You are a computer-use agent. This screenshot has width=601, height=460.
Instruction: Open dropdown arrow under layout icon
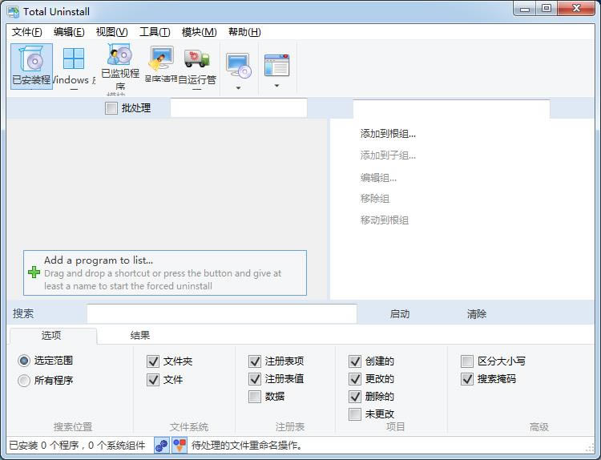click(276, 86)
